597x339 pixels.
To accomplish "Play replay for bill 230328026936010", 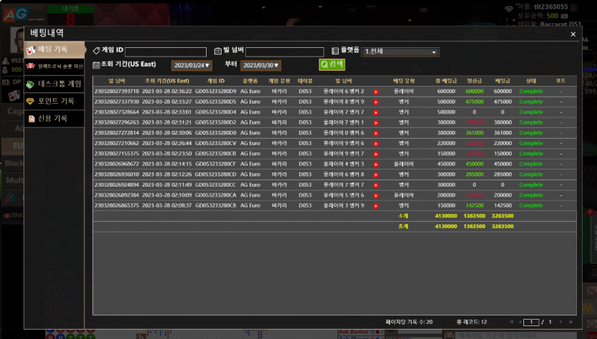I will (x=376, y=175).
